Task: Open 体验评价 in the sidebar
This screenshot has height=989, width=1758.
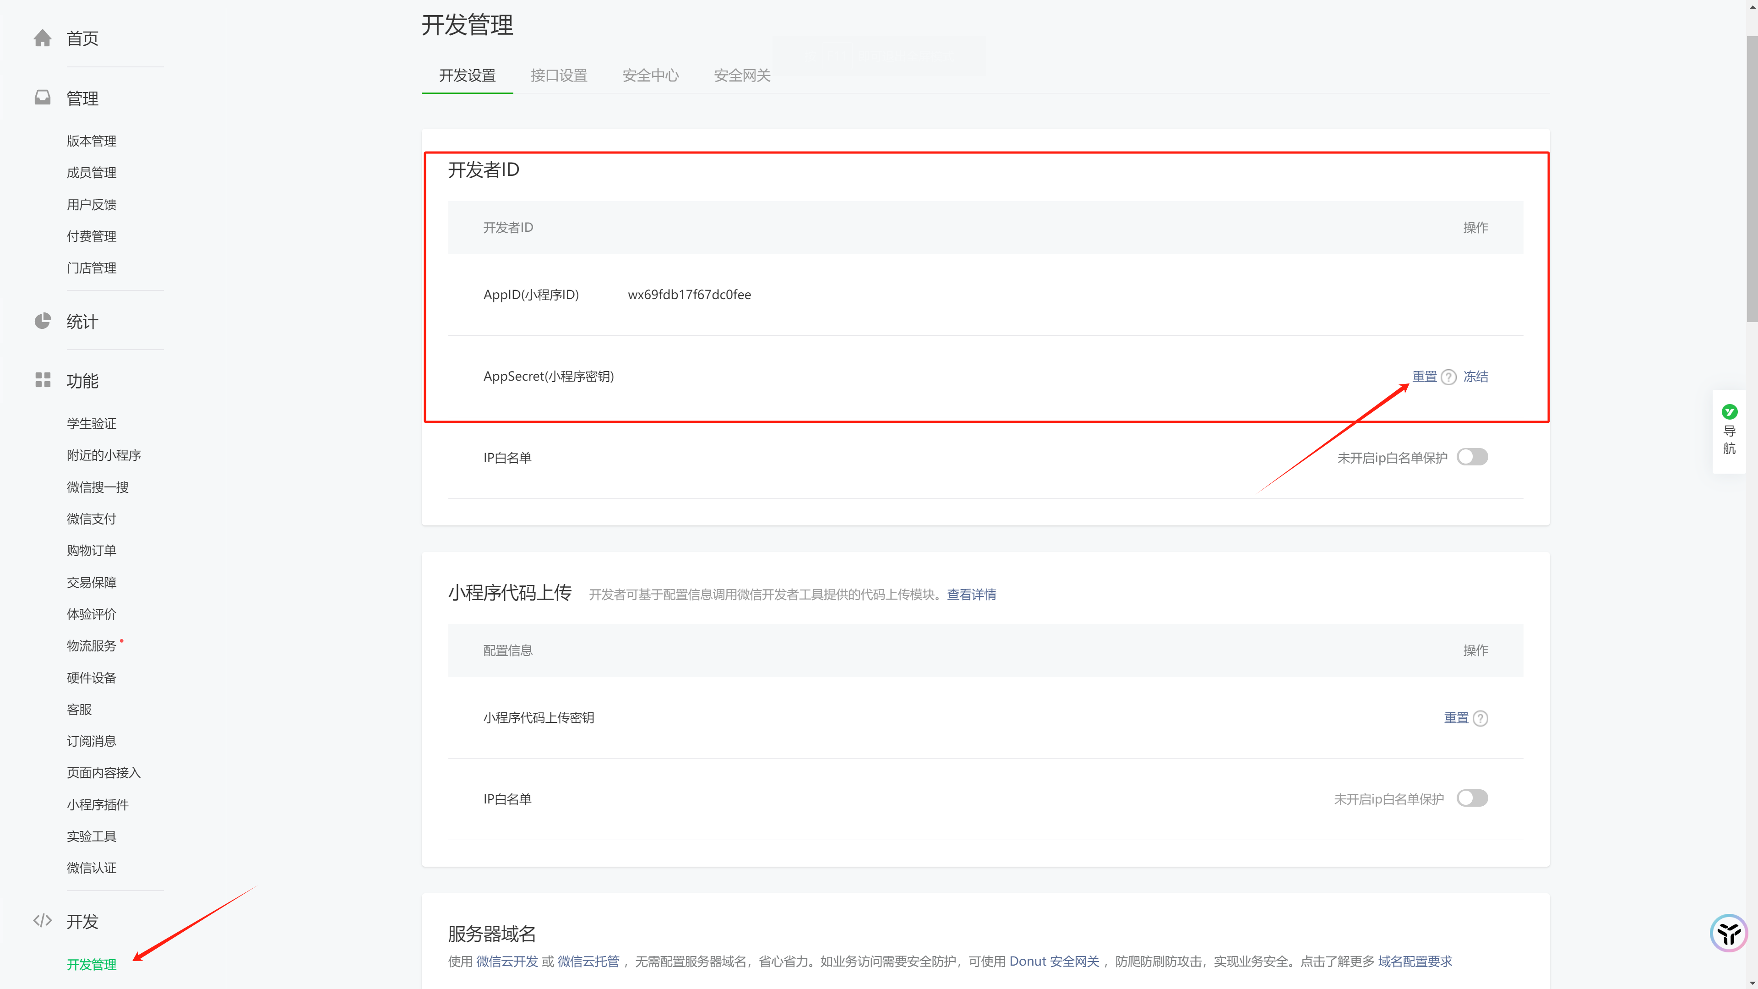Action: 92,614
